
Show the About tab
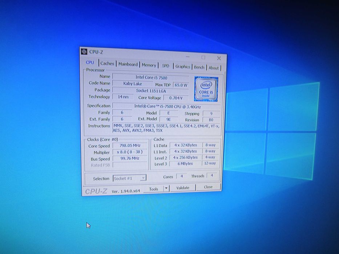[214, 68]
